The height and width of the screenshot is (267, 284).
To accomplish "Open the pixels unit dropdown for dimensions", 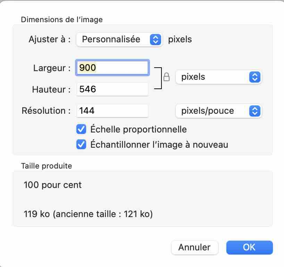I will pos(218,77).
